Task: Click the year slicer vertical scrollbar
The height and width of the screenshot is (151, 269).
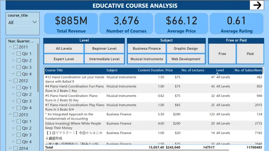Action: tap(38, 68)
